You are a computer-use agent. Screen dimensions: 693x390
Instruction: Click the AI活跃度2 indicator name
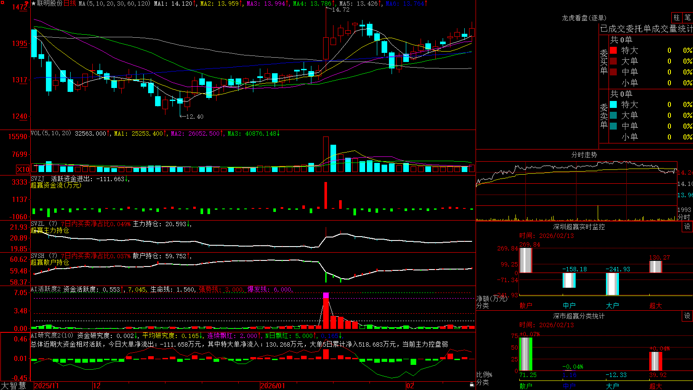[x=46, y=289]
